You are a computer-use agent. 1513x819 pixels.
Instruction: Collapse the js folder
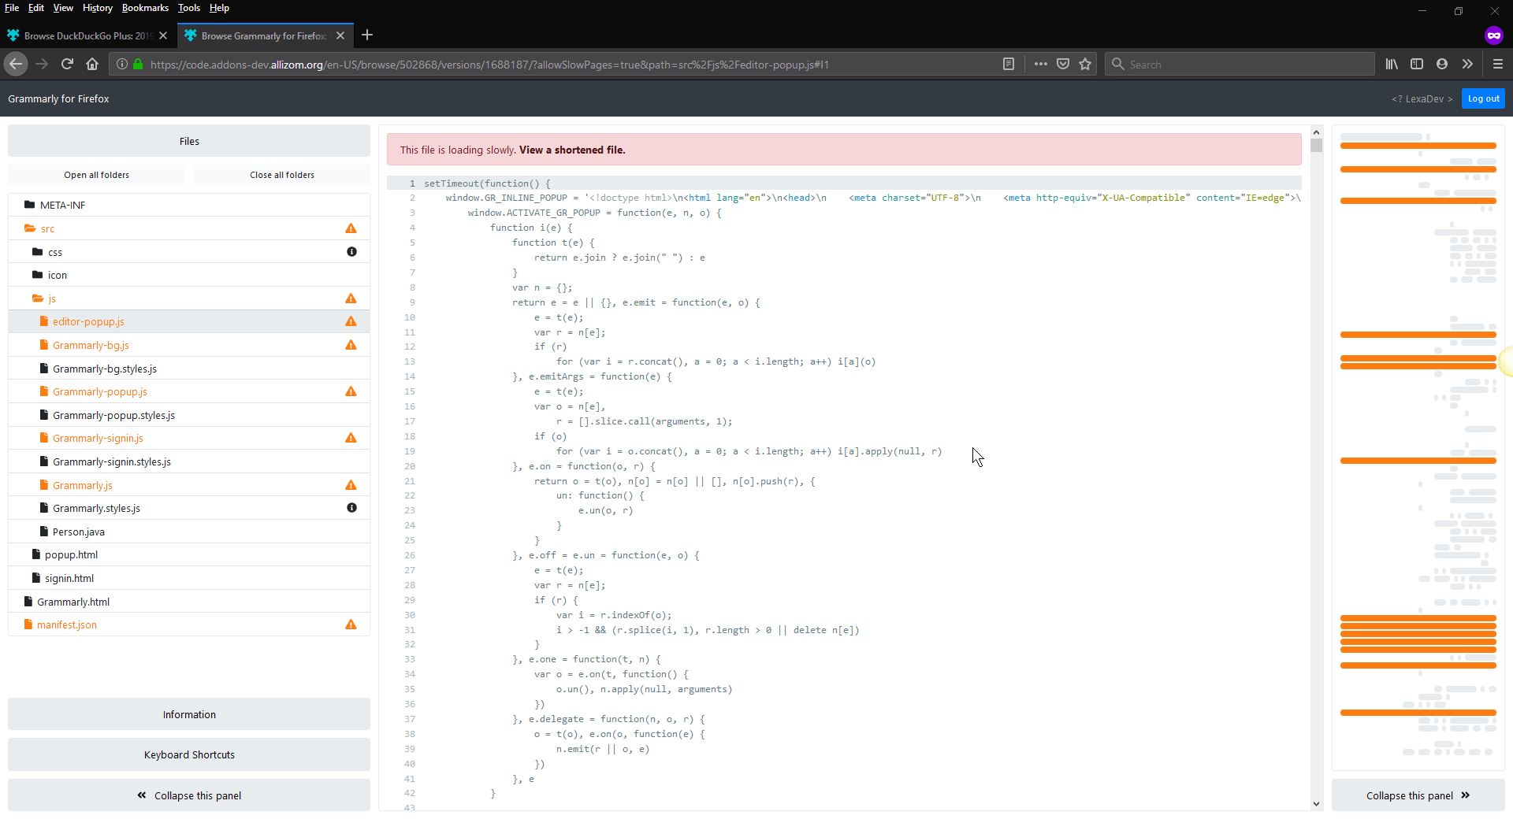[x=189, y=298]
